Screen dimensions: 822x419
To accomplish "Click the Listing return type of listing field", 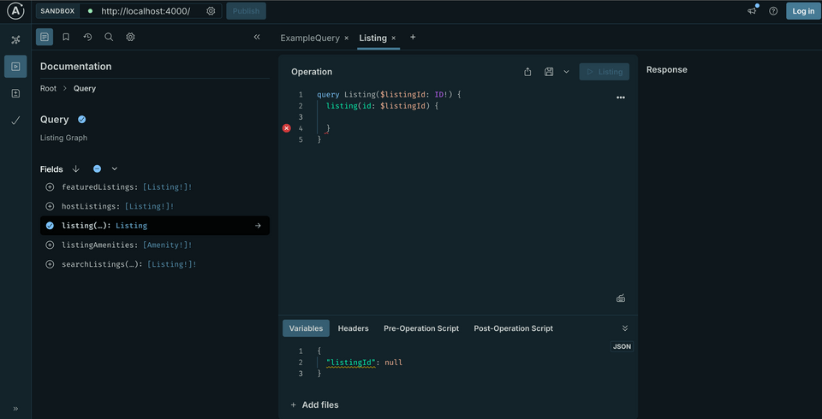I will click(x=131, y=226).
